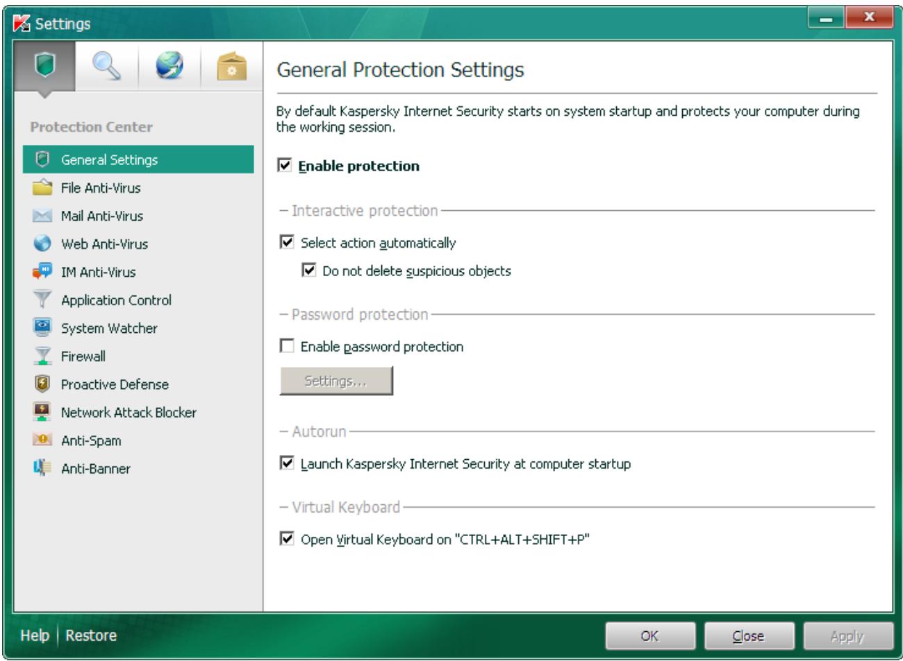Image resolution: width=903 pixels, height=661 pixels.
Task: Click the Anti-Banner icon
Action: 42,468
